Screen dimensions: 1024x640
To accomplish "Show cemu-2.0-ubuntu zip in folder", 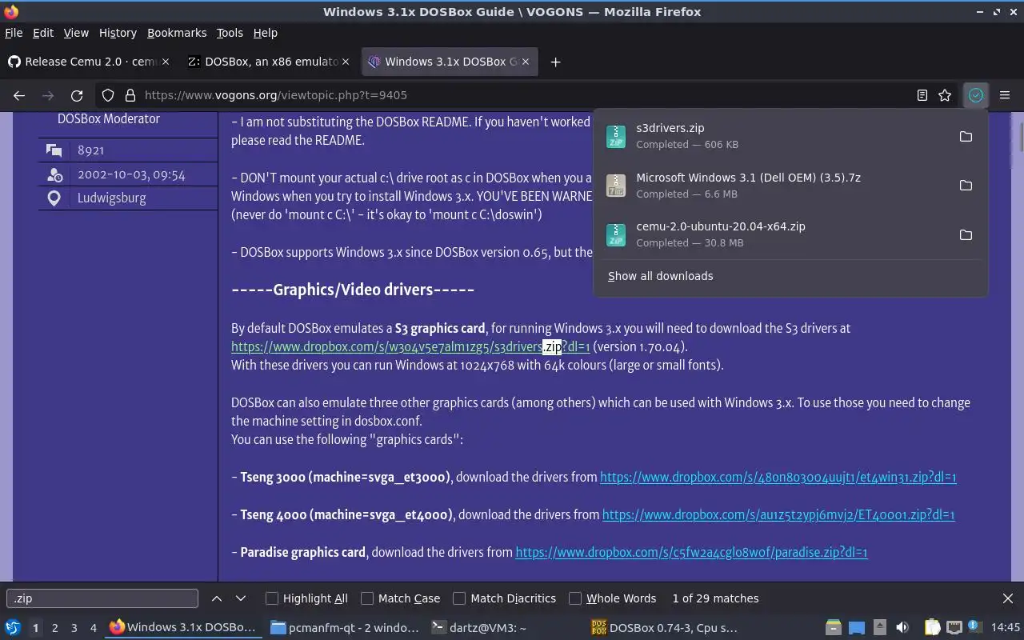I will (966, 234).
